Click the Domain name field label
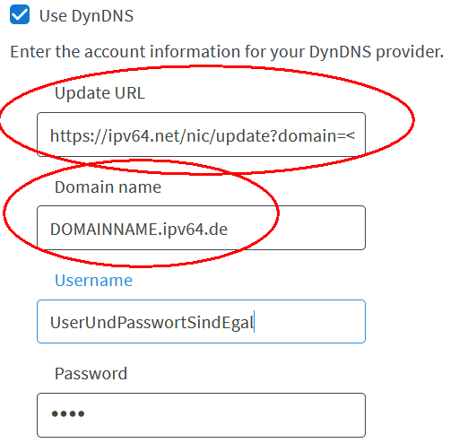459x443 pixels. (x=108, y=187)
